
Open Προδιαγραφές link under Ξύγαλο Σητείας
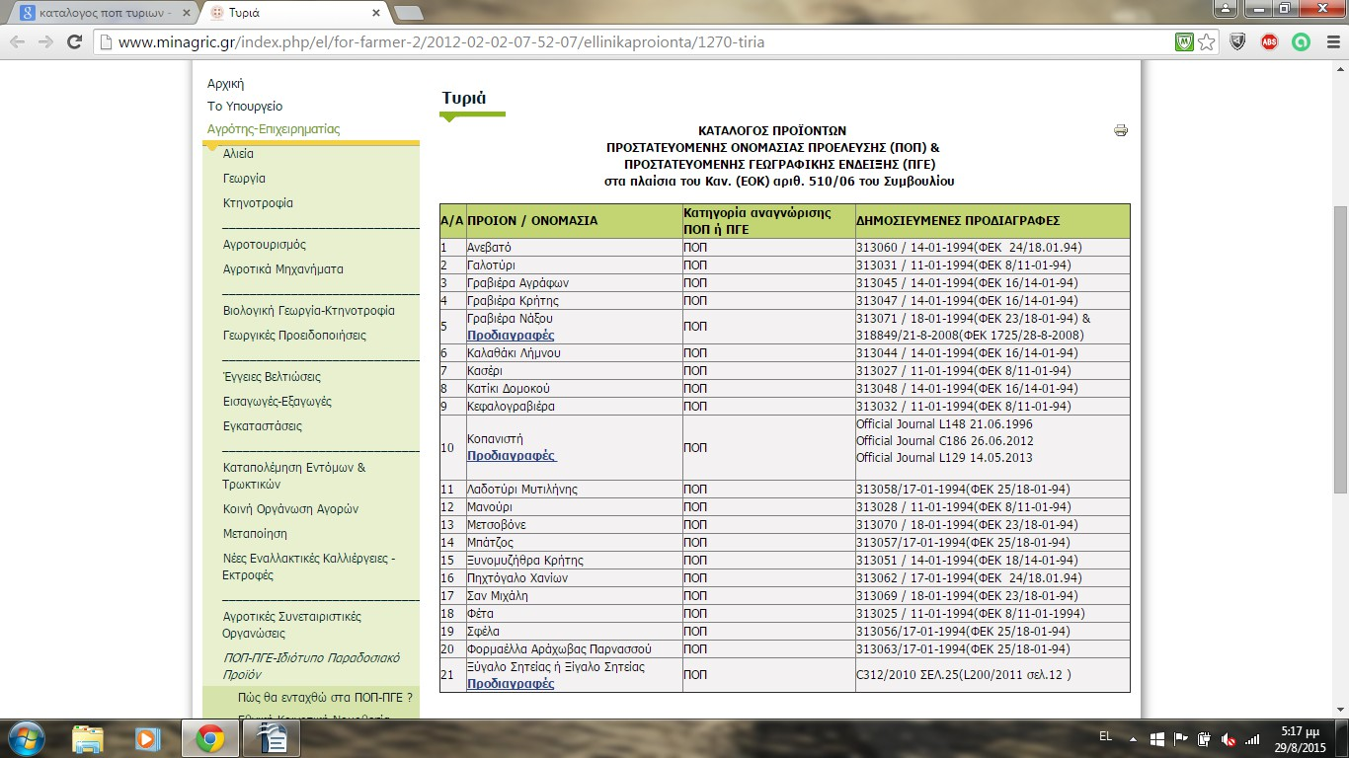coord(511,684)
